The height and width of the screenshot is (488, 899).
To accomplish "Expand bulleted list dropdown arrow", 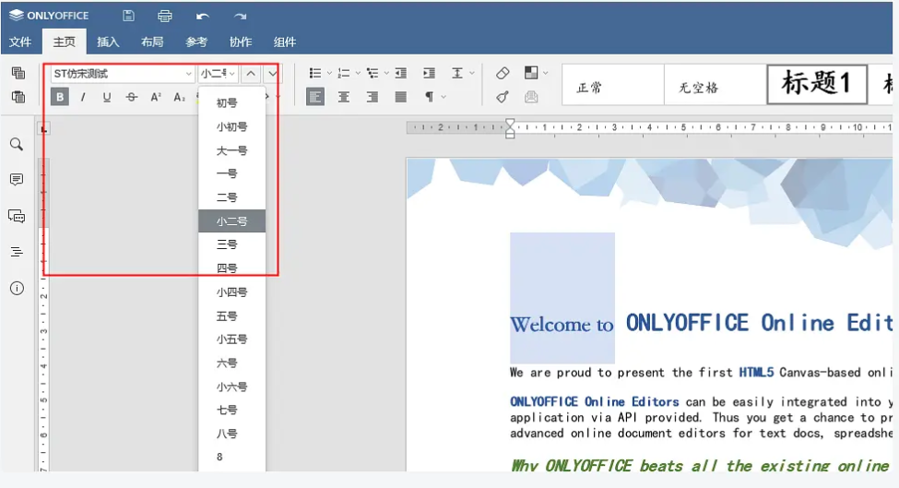I will pyautogui.click(x=329, y=73).
